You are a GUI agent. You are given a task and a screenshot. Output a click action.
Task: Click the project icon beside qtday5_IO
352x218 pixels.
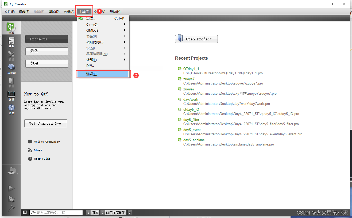click(180, 109)
